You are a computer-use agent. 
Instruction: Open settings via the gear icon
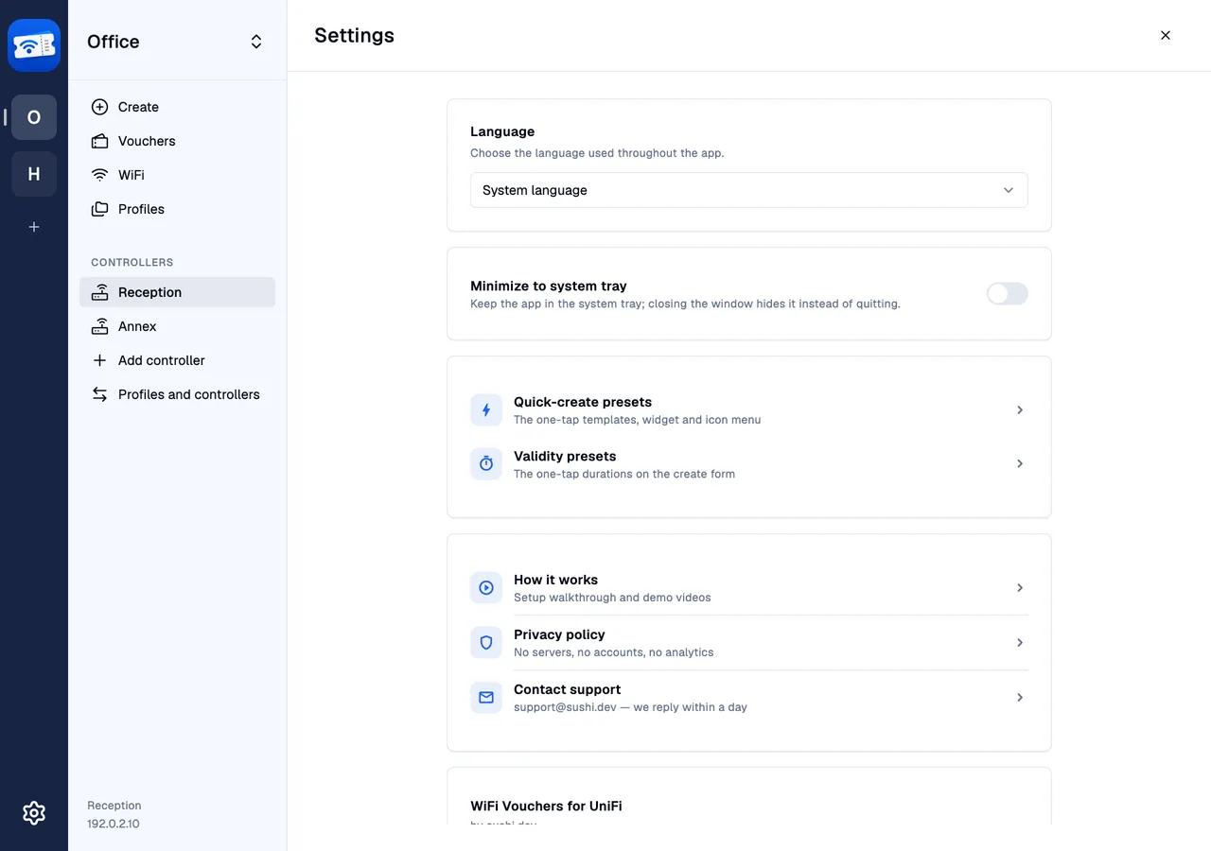tap(34, 813)
